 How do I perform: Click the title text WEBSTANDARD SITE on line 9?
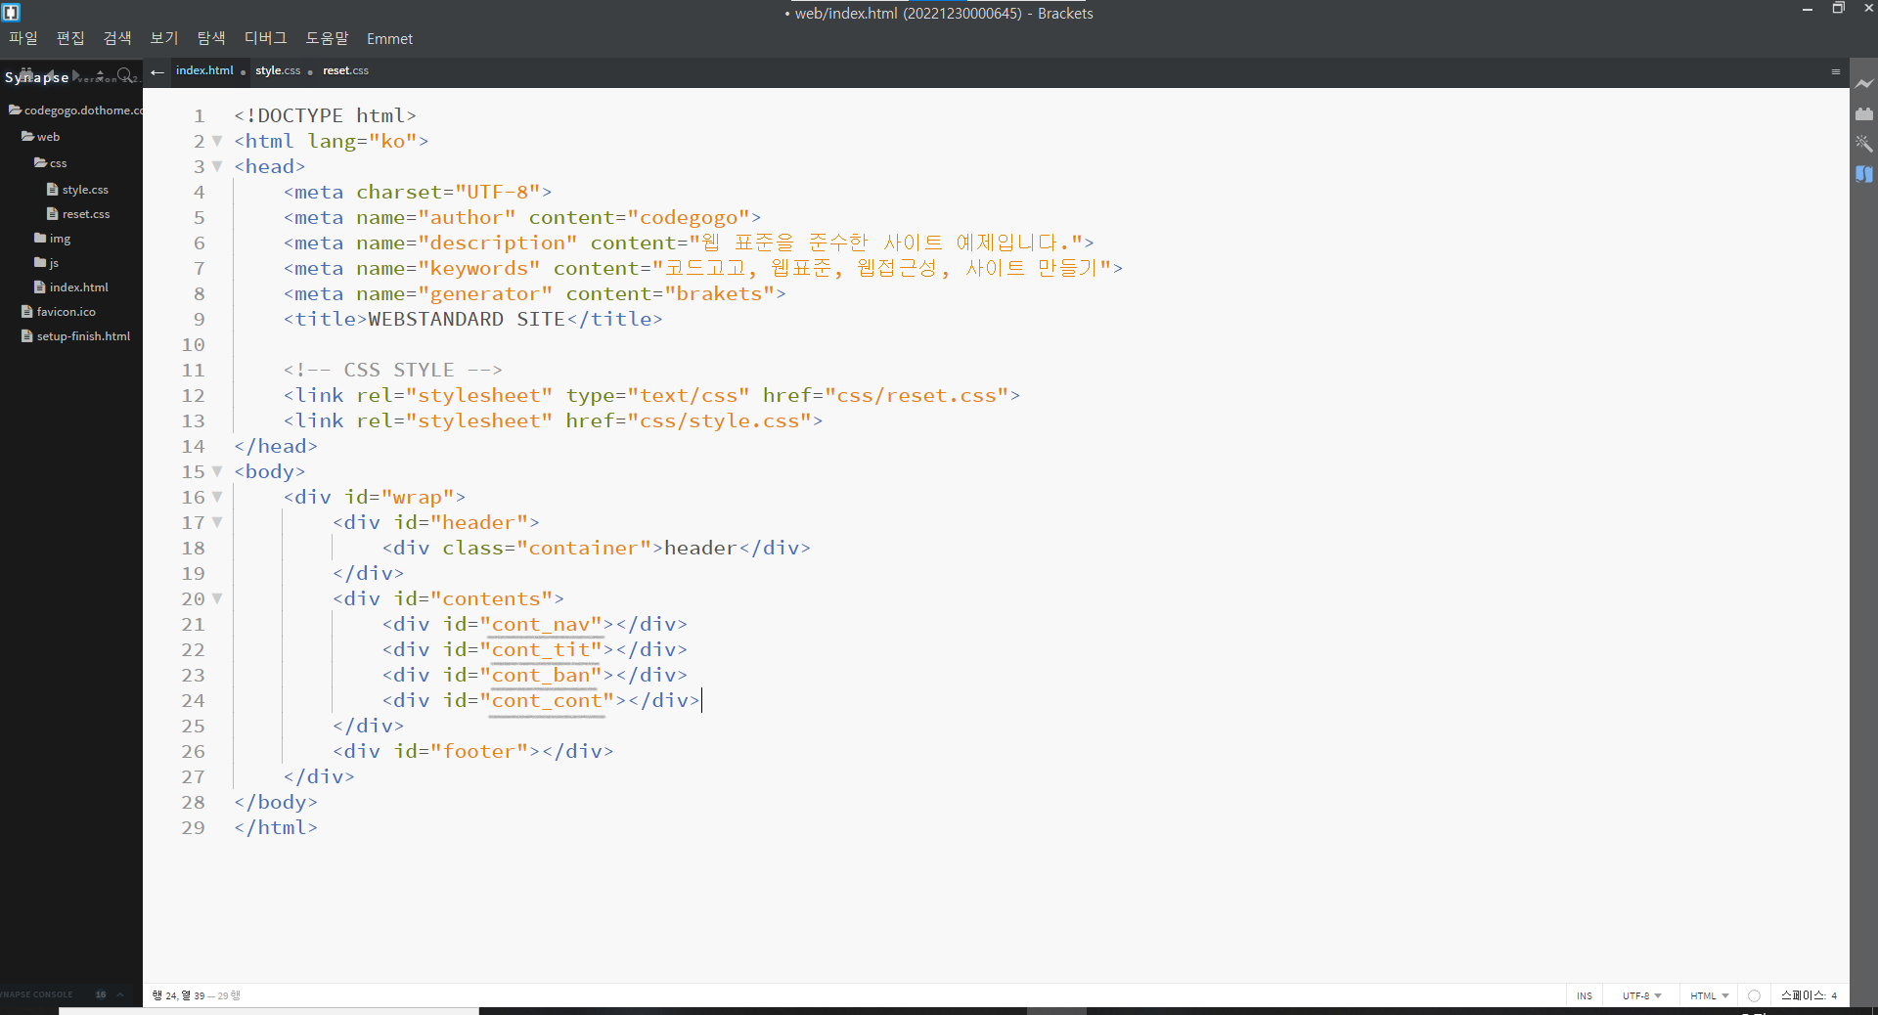point(466,319)
